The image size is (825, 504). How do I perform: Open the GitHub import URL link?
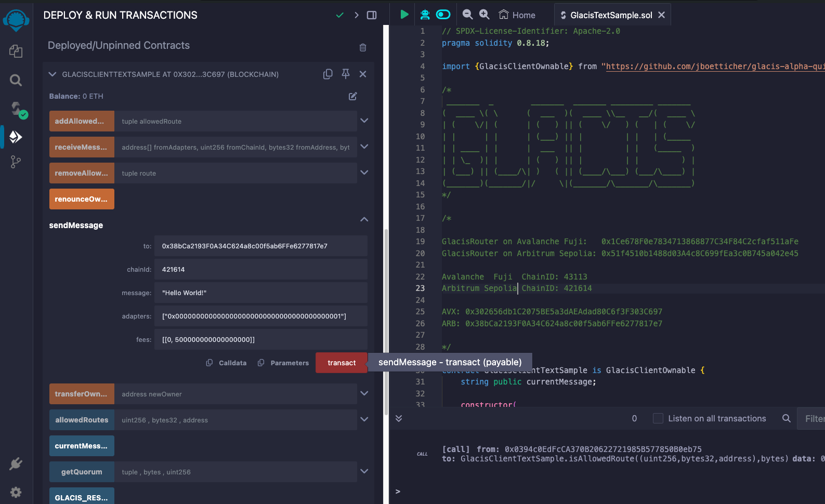[715, 67]
